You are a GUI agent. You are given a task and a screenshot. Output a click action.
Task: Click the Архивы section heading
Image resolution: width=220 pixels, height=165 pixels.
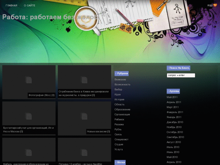pyautogui.click(x=173, y=91)
